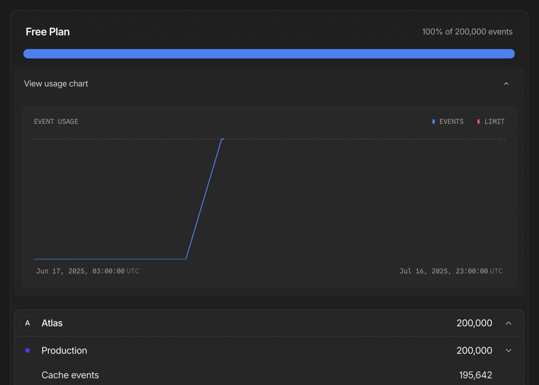Click the EVENT USAGE chart title

click(56, 121)
